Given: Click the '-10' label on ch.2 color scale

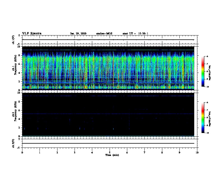Looking at the screenshot, I should tap(207, 133).
